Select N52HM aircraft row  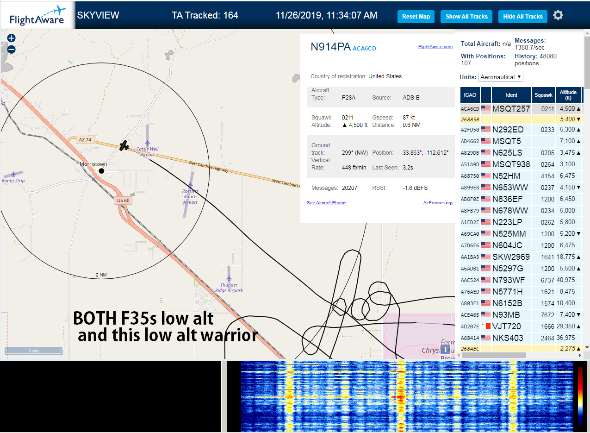tap(521, 176)
